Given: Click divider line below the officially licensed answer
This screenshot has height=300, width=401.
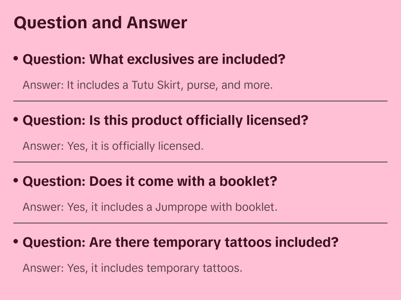Looking at the screenshot, I should [200, 162].
